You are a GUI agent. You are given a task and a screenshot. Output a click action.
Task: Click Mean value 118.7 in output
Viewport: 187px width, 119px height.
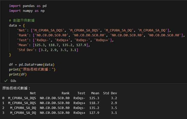click(94, 103)
